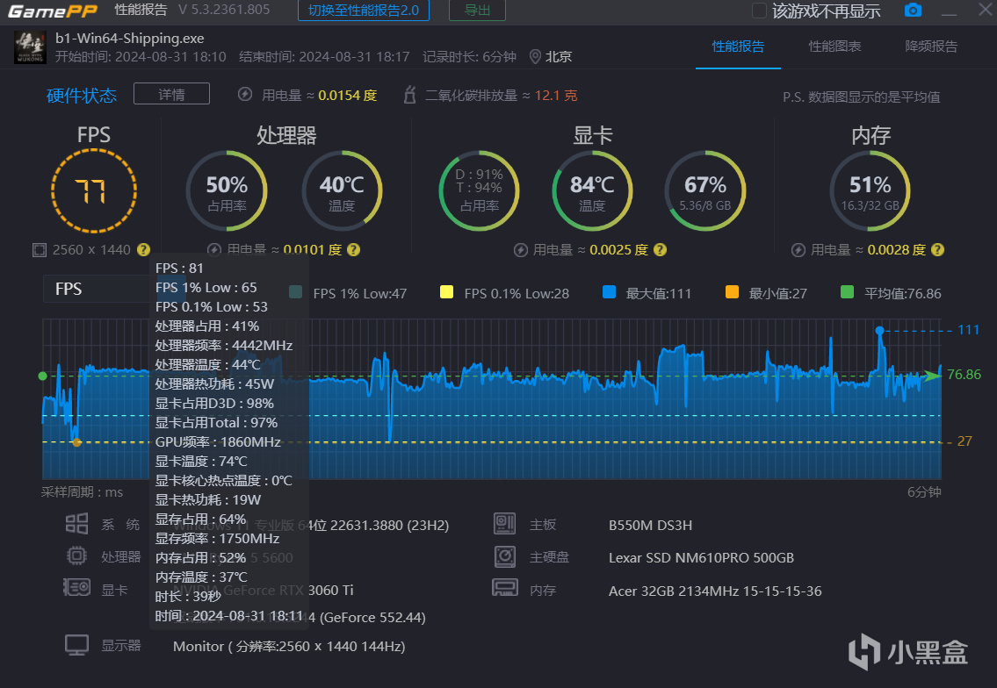The height and width of the screenshot is (688, 997).
Task: Click the GamePP logo
Action: (x=52, y=11)
